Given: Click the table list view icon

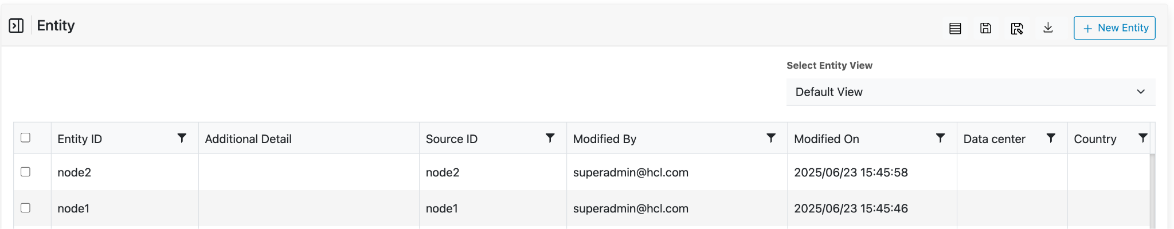Looking at the screenshot, I should tap(955, 28).
